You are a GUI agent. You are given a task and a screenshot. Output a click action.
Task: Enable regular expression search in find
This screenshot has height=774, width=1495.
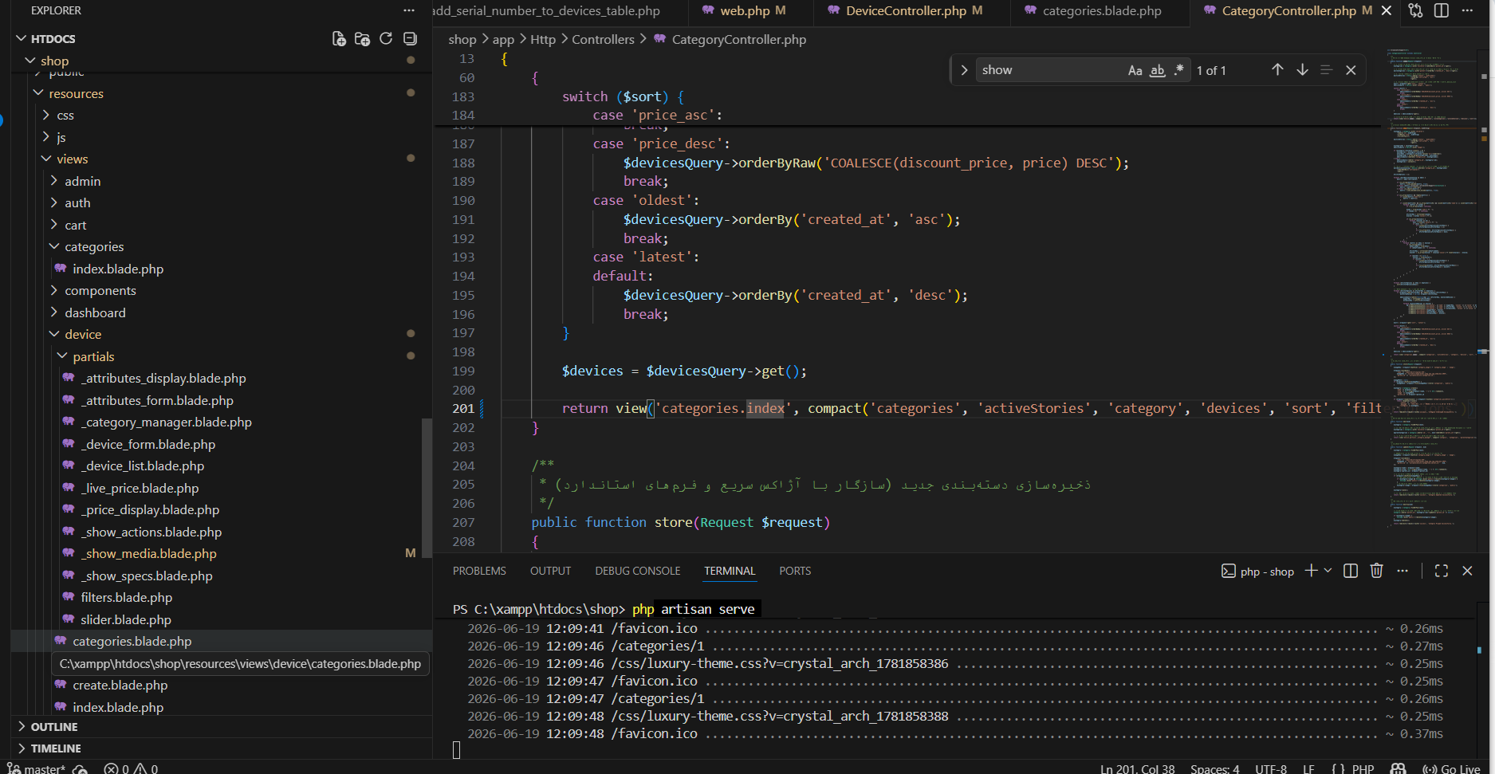pos(1179,70)
